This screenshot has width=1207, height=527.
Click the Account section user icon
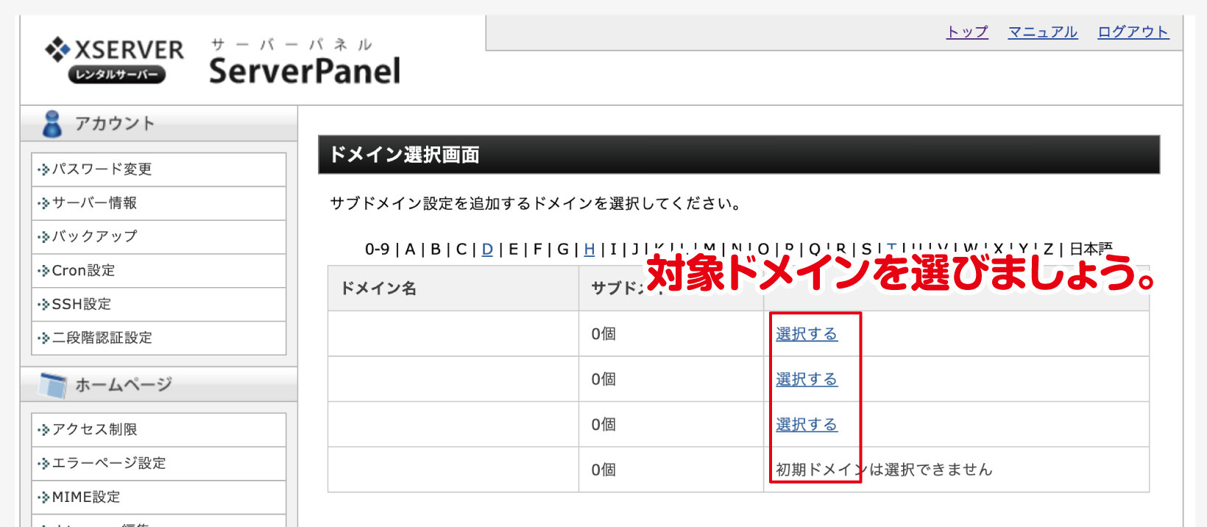pyautogui.click(x=52, y=124)
